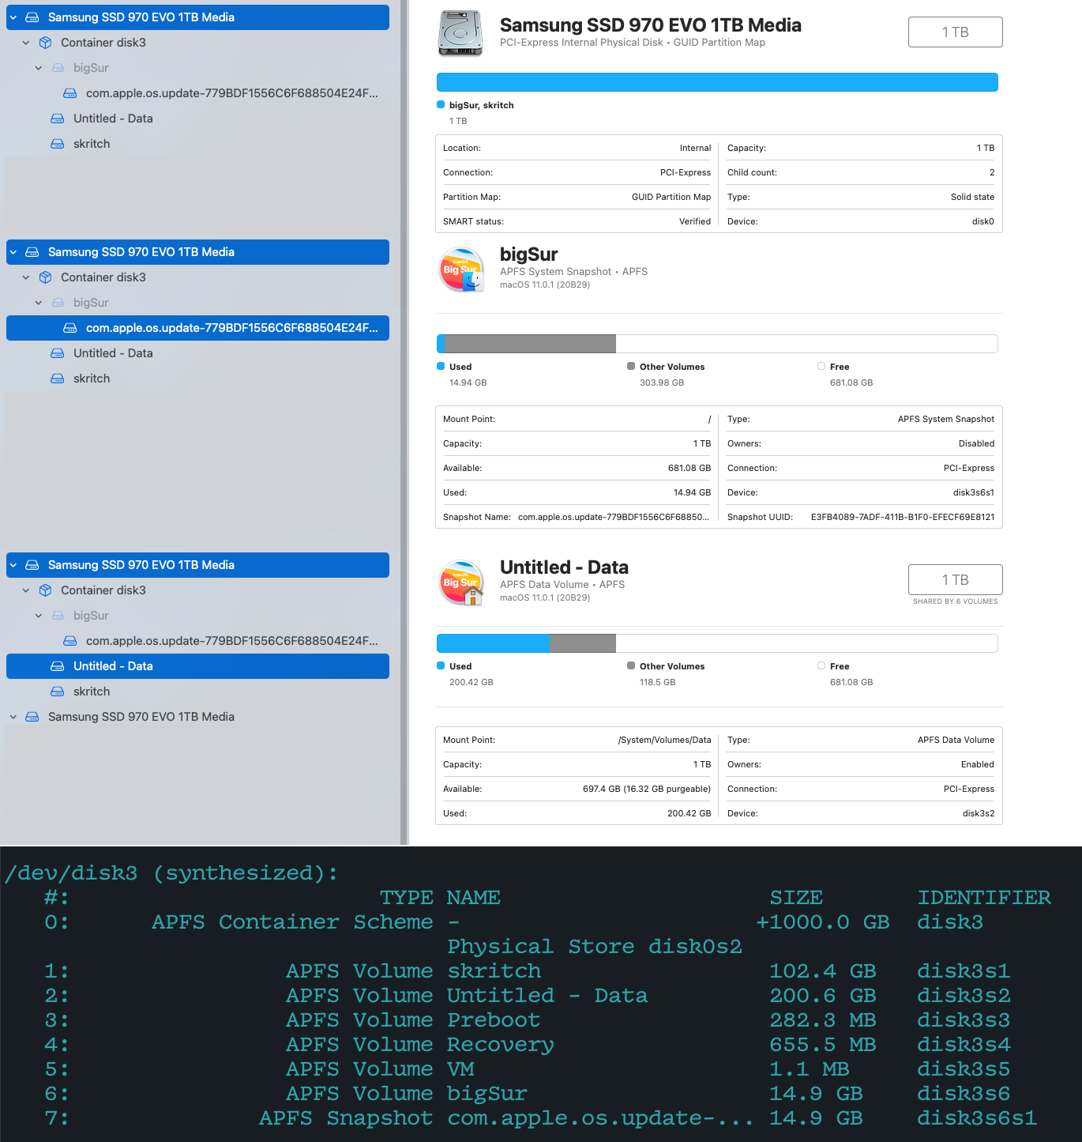
Task: Collapse the Samsung SSD chevron in middle sidebar panel
Action: (13, 252)
